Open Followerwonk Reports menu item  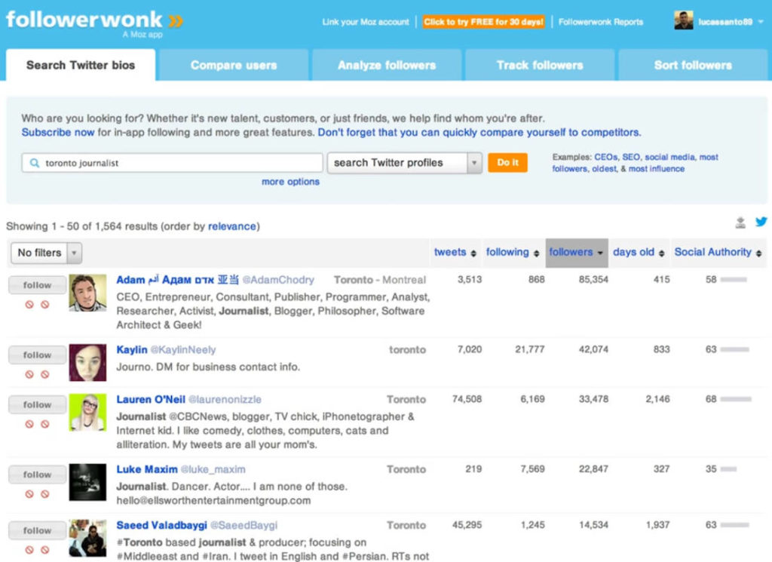click(601, 22)
